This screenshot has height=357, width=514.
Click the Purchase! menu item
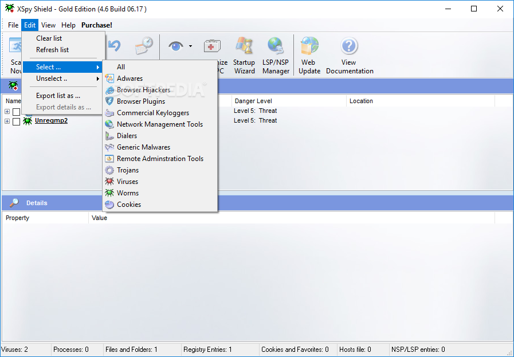[x=97, y=25]
